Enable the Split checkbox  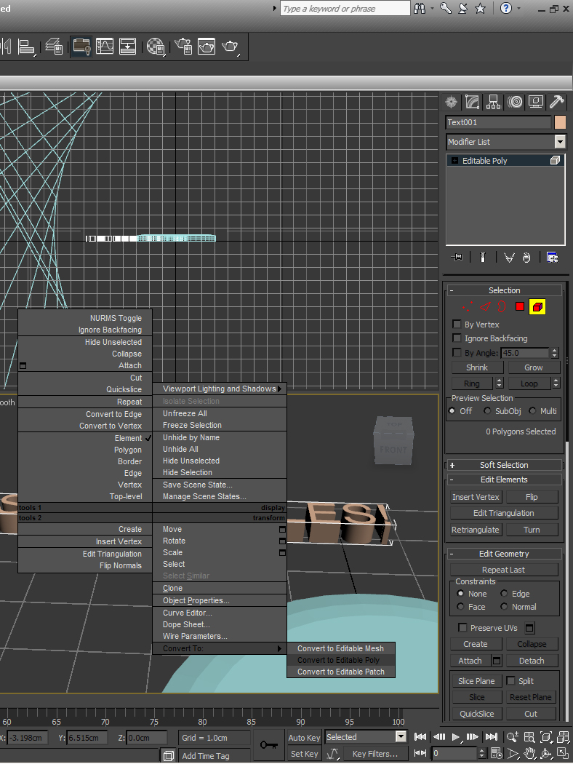510,680
